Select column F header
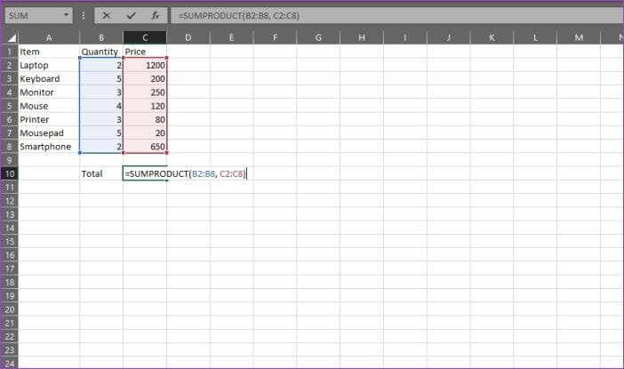 coord(275,37)
